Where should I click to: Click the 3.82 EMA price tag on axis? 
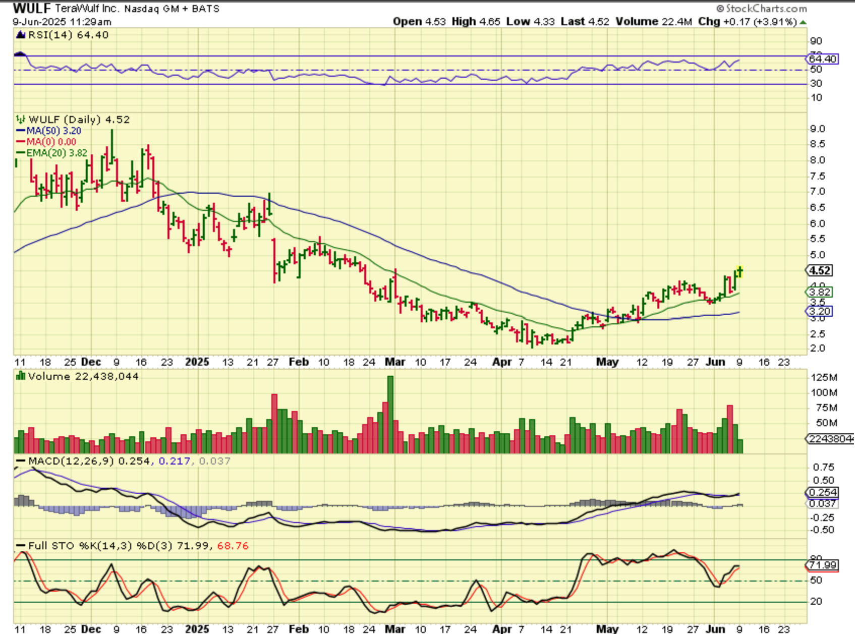point(820,292)
